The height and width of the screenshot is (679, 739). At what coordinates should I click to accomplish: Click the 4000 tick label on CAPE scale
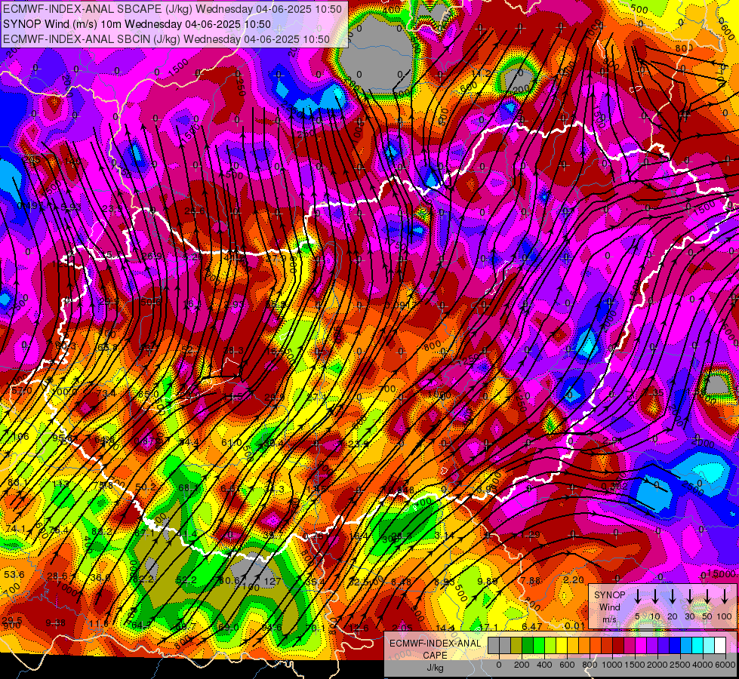coord(704,665)
